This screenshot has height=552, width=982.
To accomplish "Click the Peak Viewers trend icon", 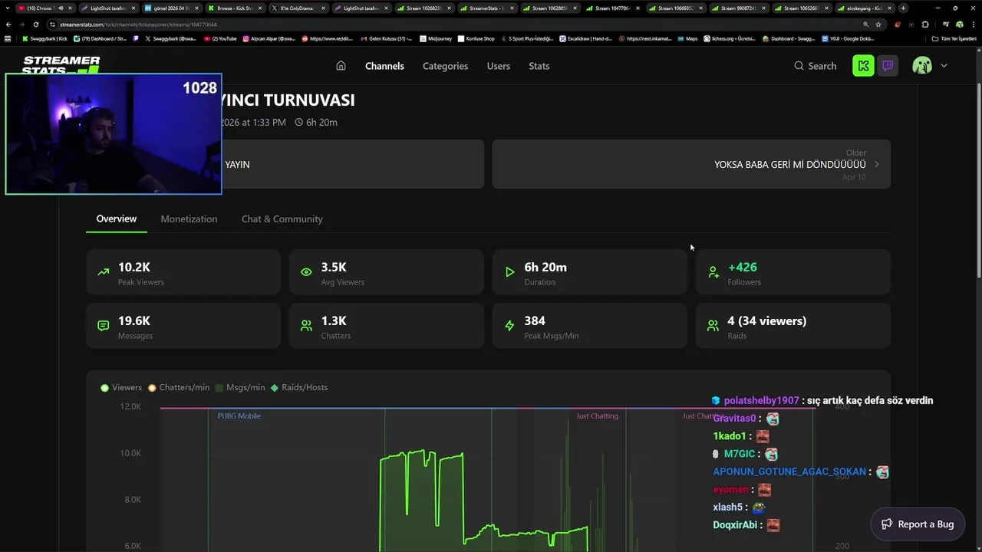I will tap(104, 272).
